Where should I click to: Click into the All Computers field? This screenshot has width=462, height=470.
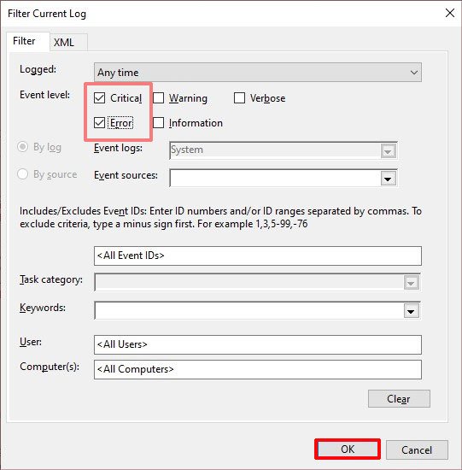258,369
